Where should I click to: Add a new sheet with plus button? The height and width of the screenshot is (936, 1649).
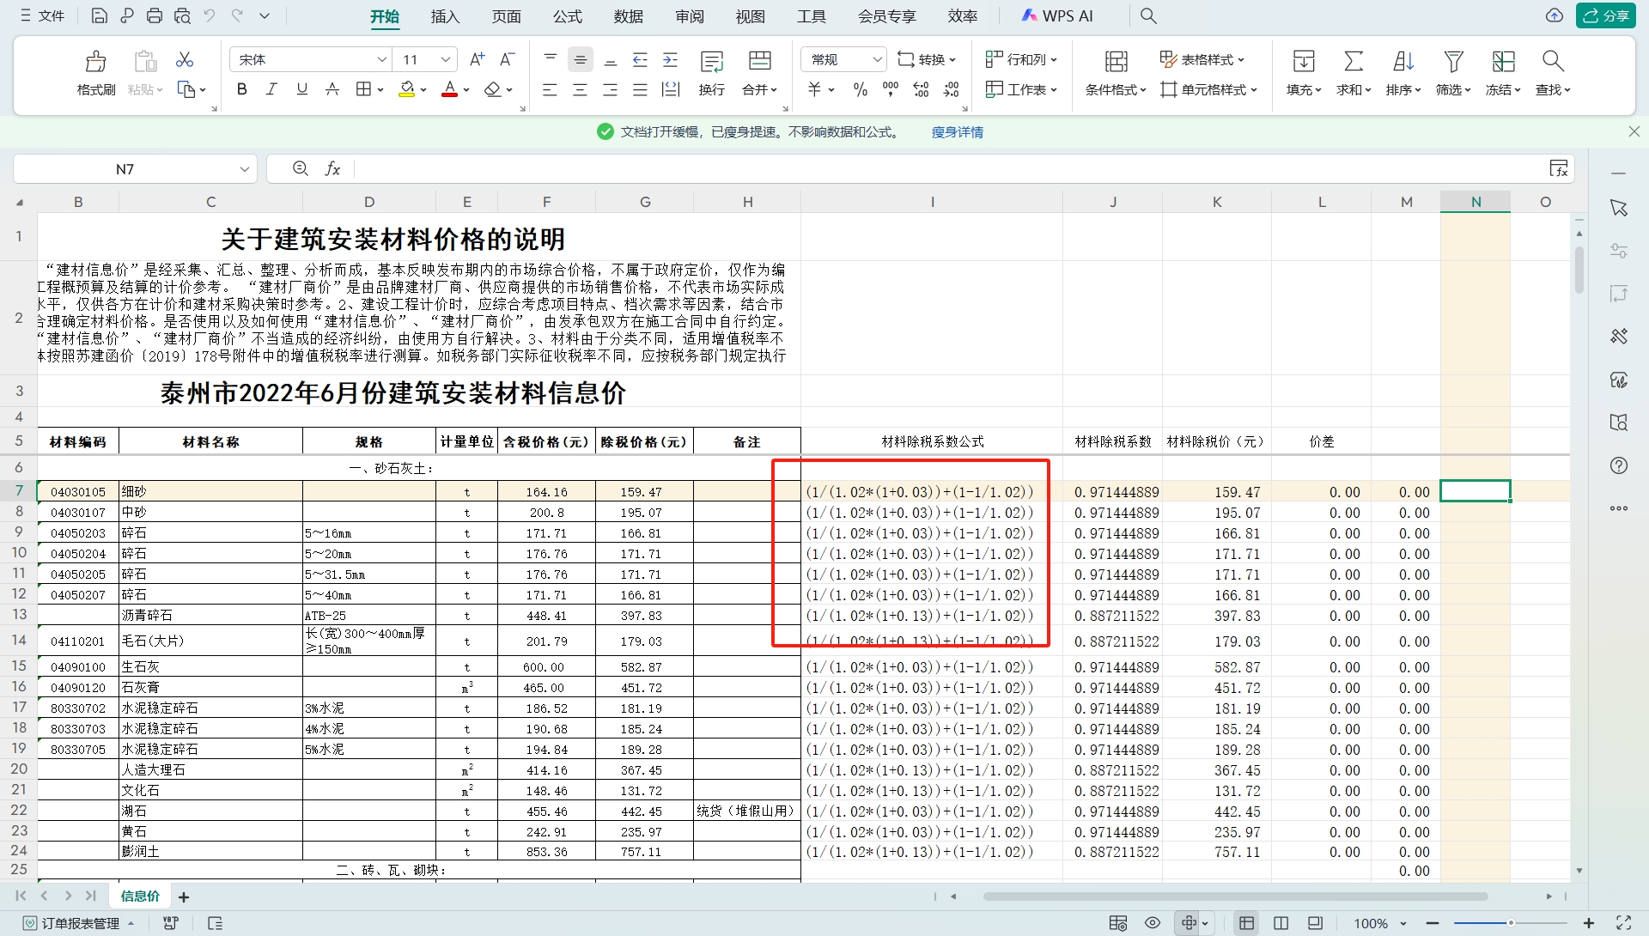(x=184, y=897)
